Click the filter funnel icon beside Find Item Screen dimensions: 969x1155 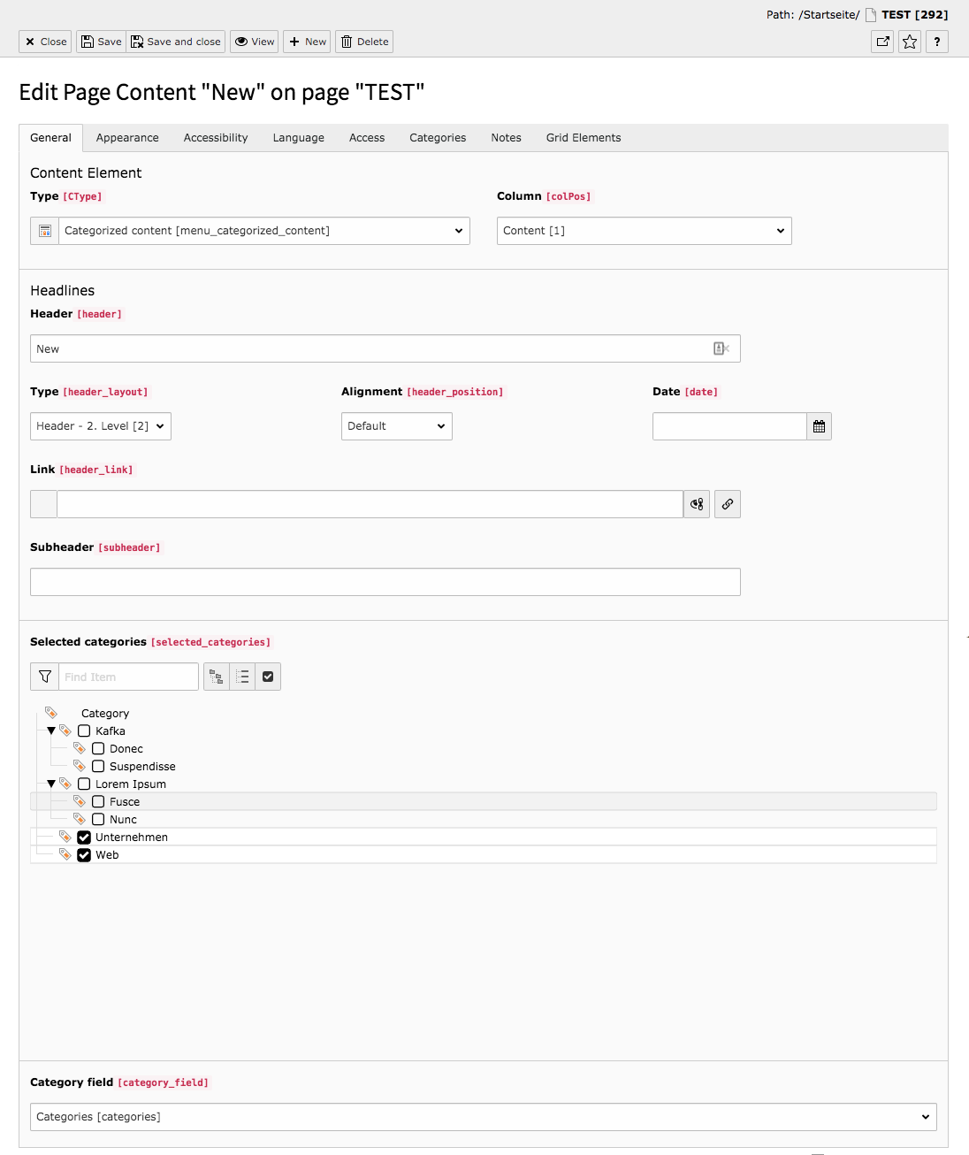coord(45,677)
